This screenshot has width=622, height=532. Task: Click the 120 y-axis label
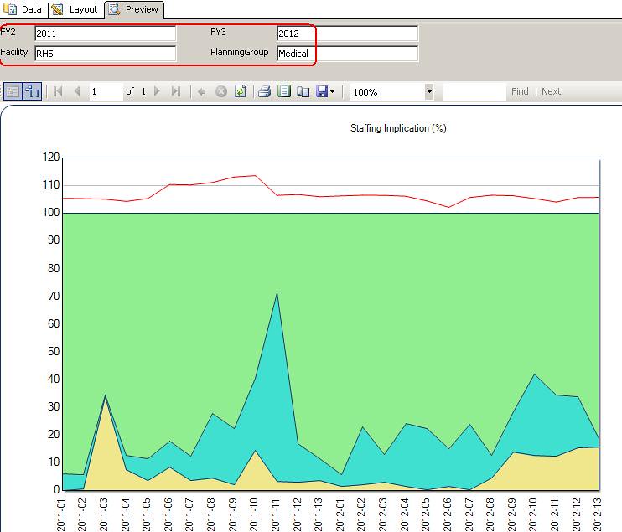coord(51,157)
